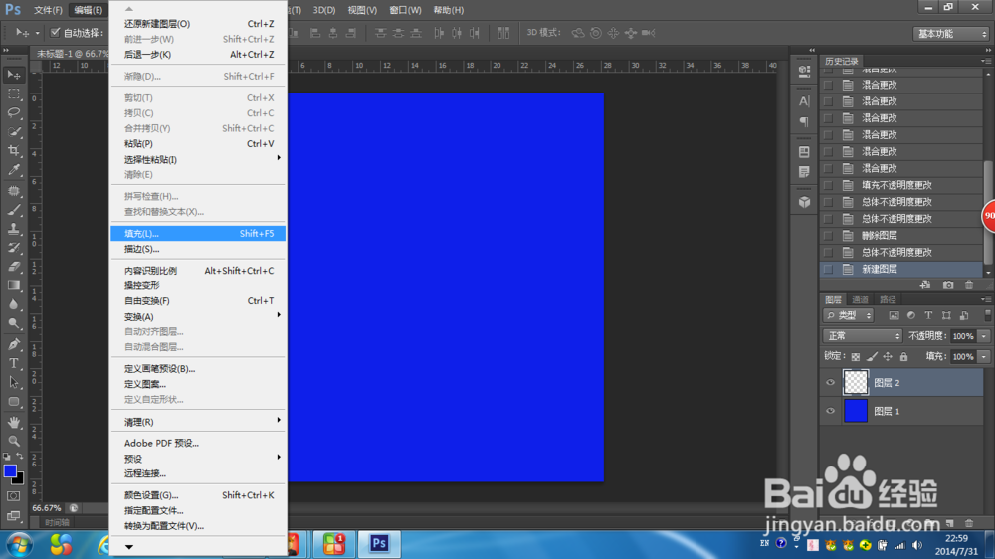Select the Eraser tool
Screen dimensions: 995x559
13,267
